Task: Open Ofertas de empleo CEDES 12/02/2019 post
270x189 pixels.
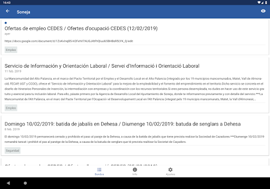Action: click(x=81, y=28)
